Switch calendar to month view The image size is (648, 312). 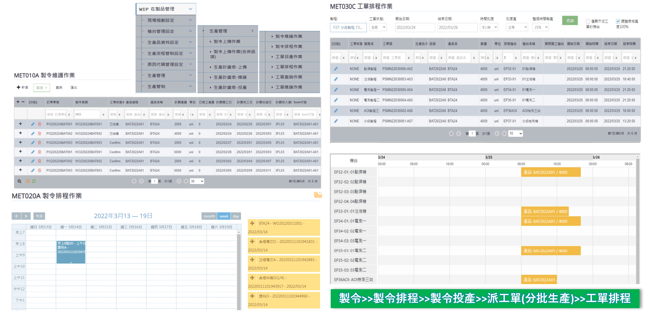coord(209,216)
